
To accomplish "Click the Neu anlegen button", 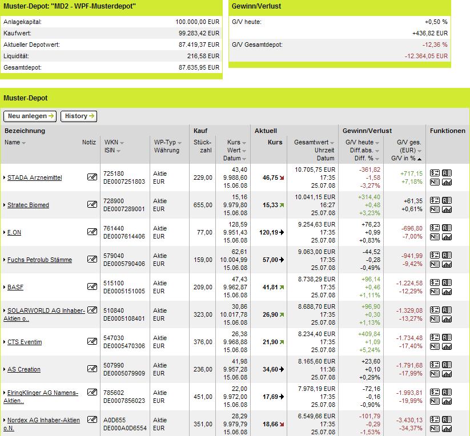I will click(30, 116).
